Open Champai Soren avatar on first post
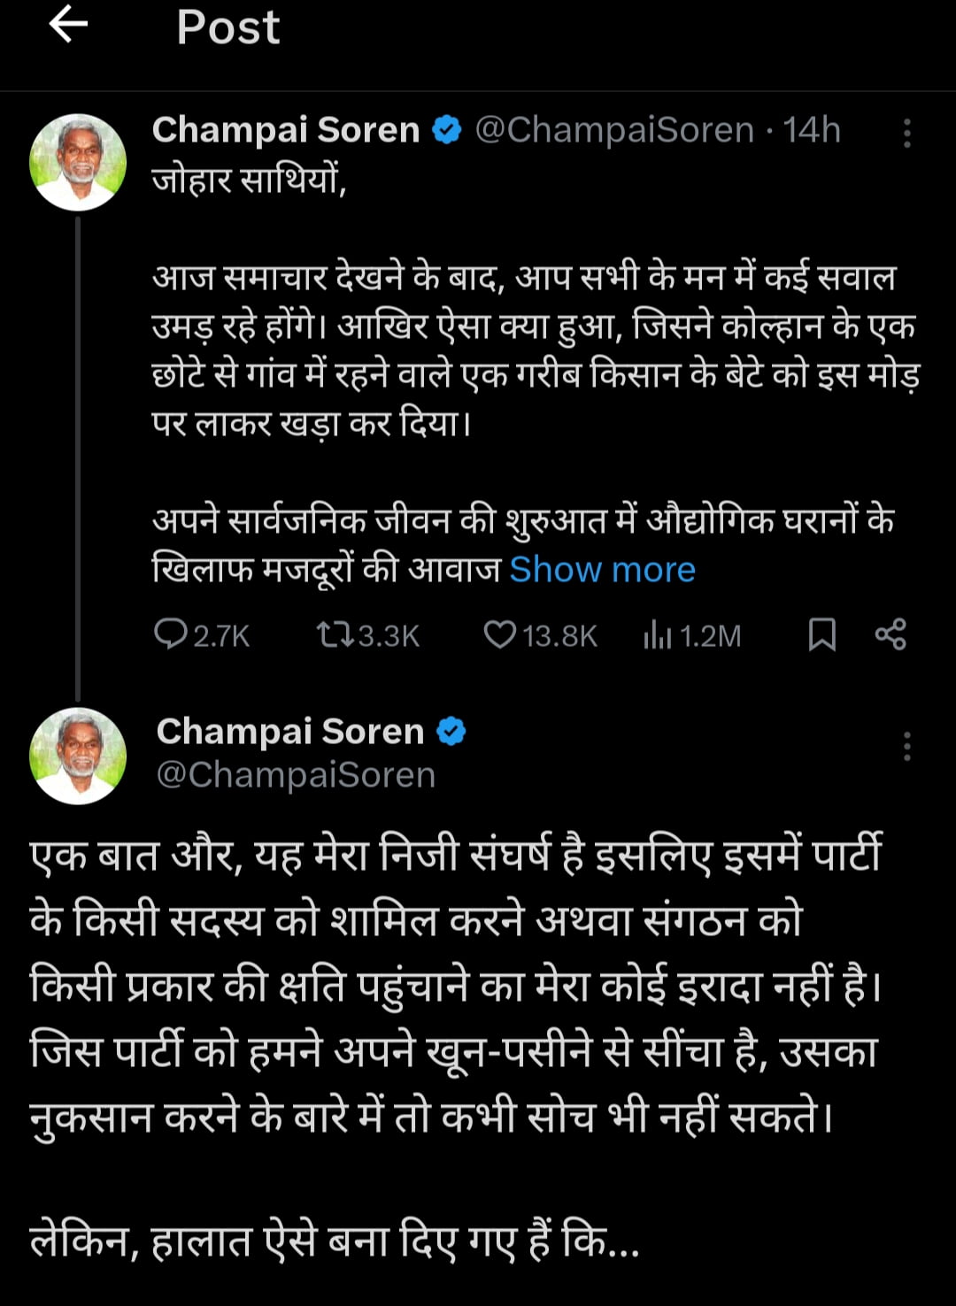The image size is (956, 1306). coord(78,162)
